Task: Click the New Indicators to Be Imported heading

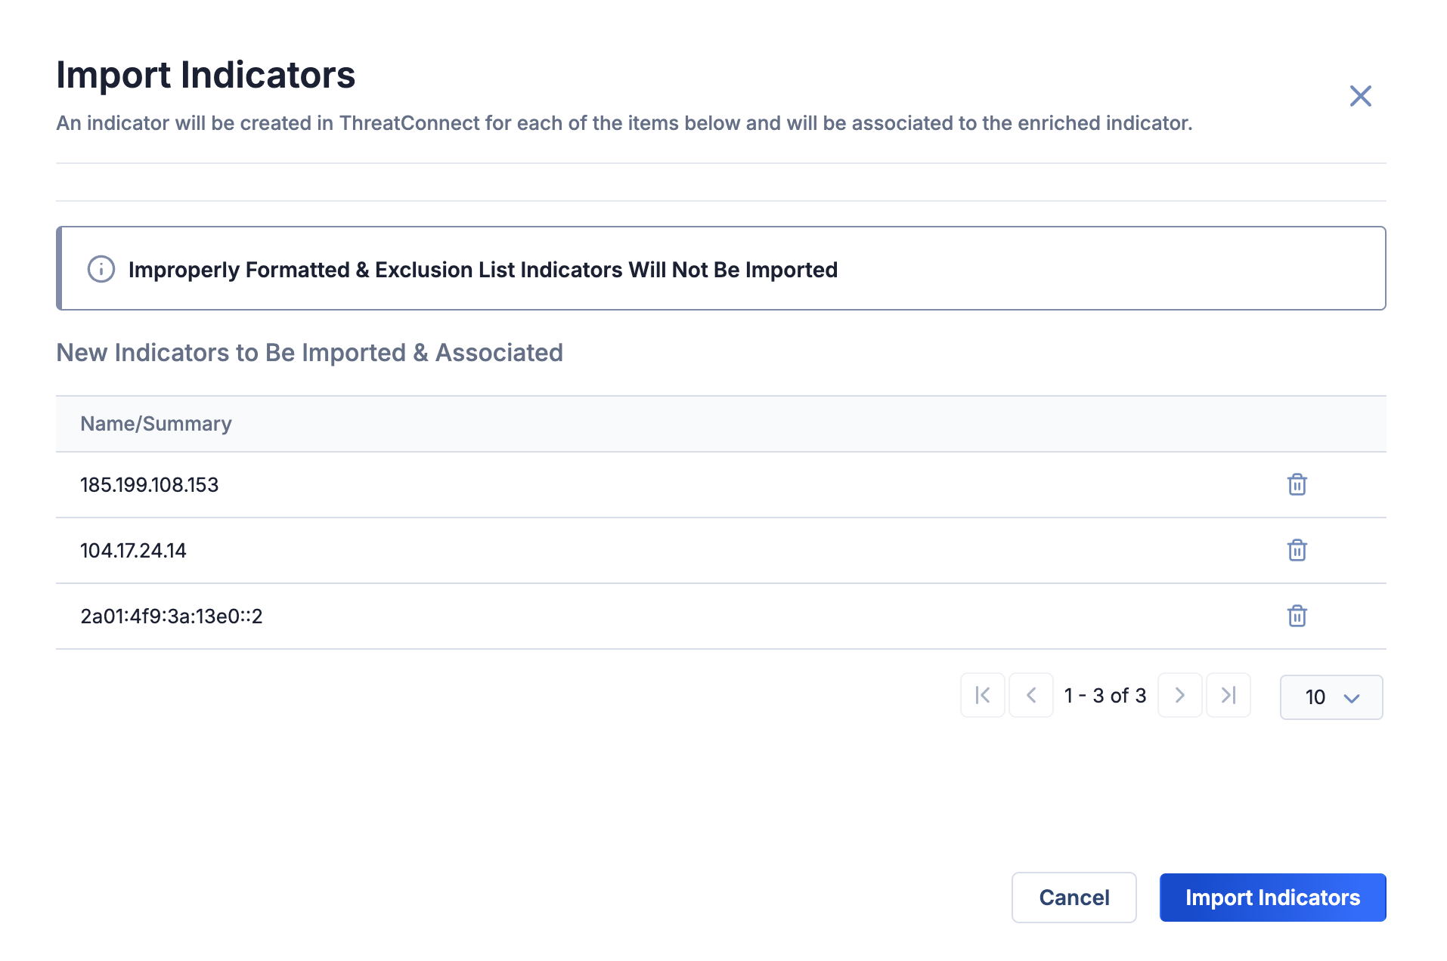Action: click(x=309, y=352)
